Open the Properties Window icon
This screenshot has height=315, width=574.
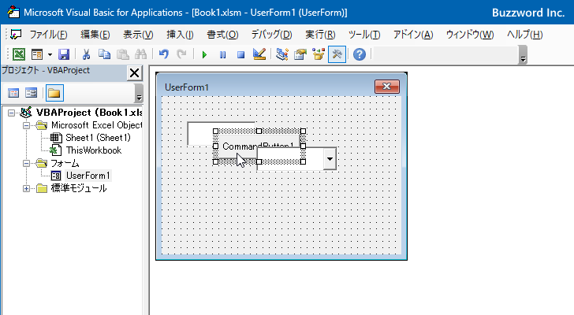pos(300,54)
